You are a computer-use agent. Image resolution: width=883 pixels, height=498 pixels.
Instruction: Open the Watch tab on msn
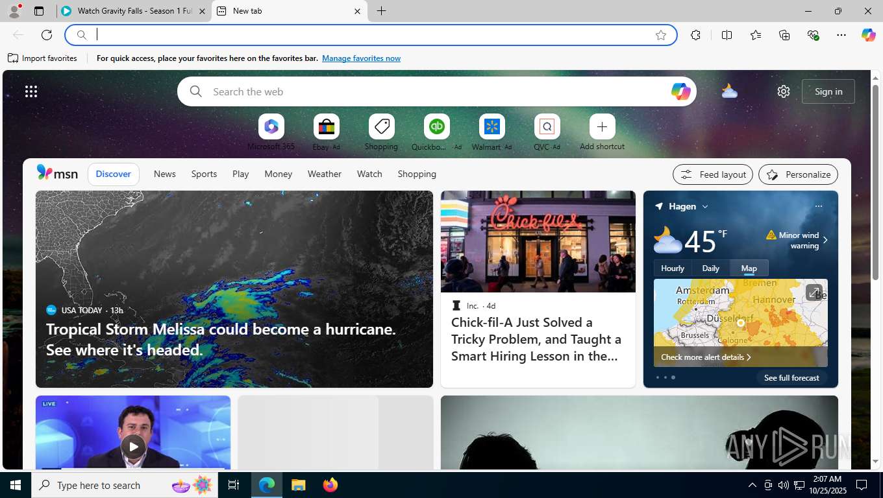click(369, 174)
